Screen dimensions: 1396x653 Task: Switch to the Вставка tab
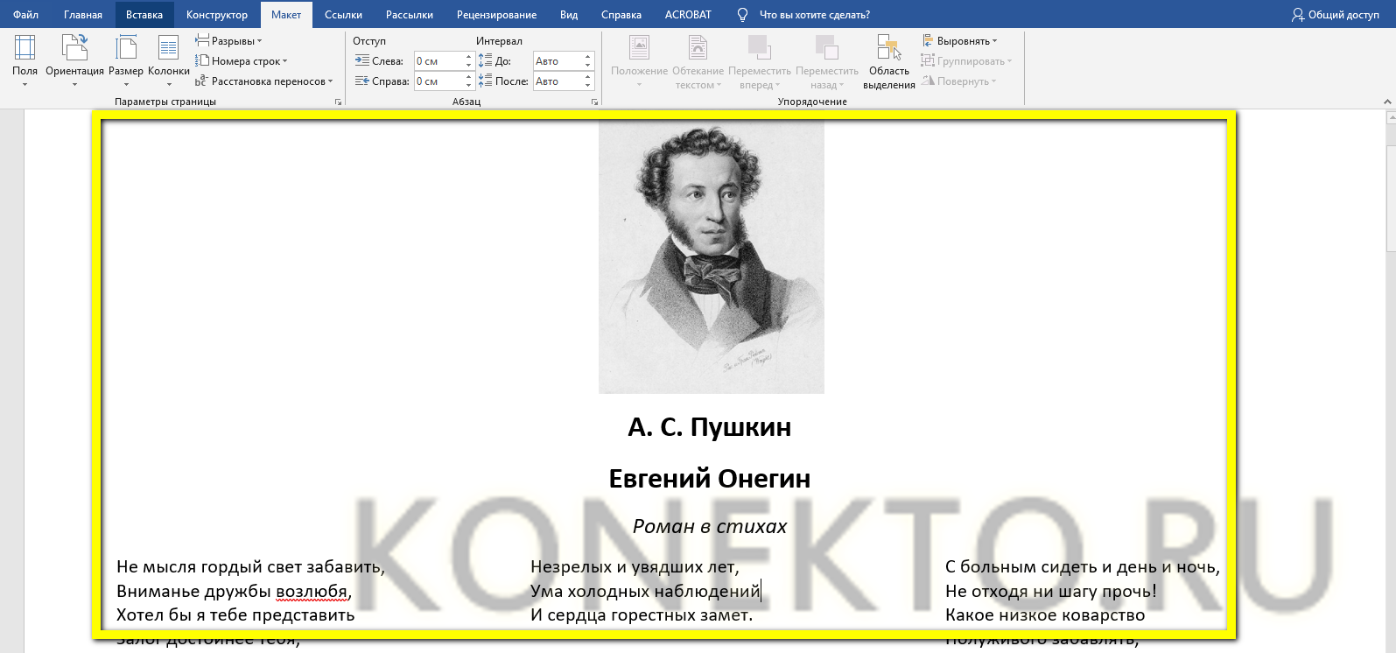click(x=144, y=15)
